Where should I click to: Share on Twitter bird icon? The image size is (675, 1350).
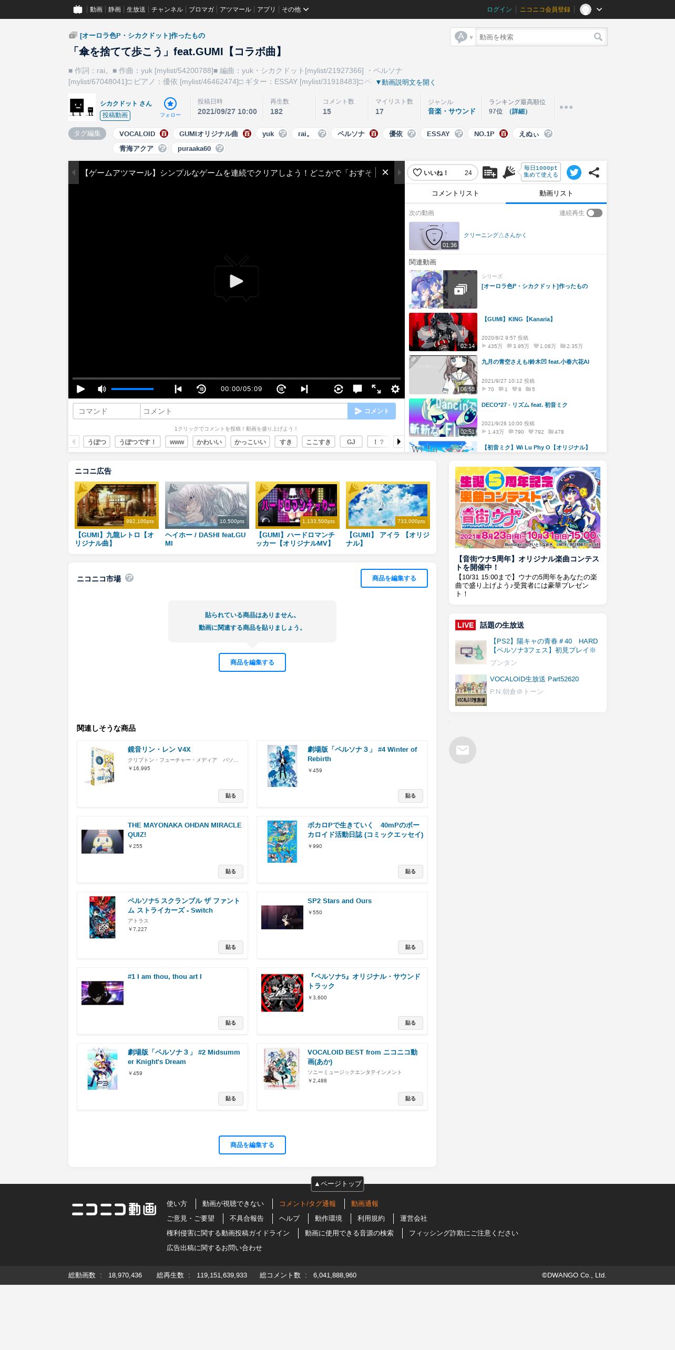(574, 172)
